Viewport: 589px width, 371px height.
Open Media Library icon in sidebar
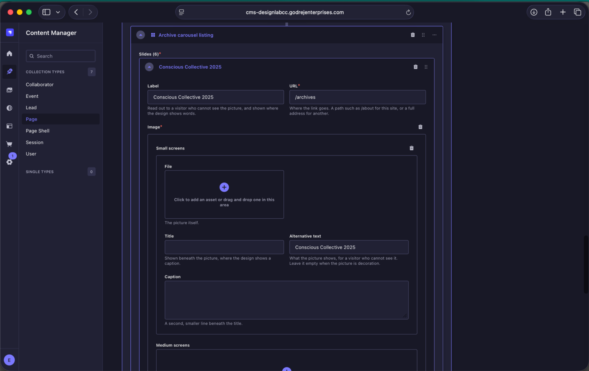[x=9, y=90]
